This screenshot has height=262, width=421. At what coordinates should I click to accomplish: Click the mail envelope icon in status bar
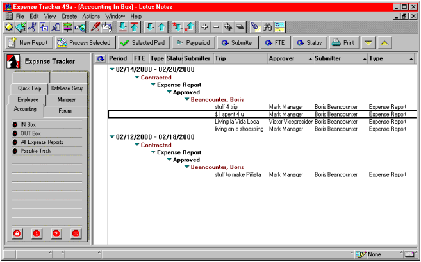[x=409, y=254]
